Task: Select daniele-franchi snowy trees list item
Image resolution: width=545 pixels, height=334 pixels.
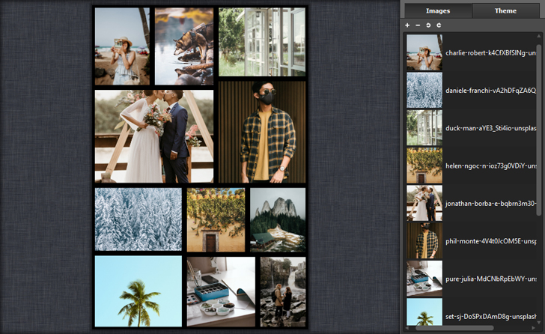Action: pos(472,90)
